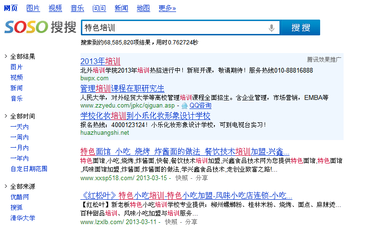Click the www.zzyedu.com/jpkc/qiguan.asp URL text
Image resolution: width=379 pixels, height=227 pixels.
pos(127,106)
